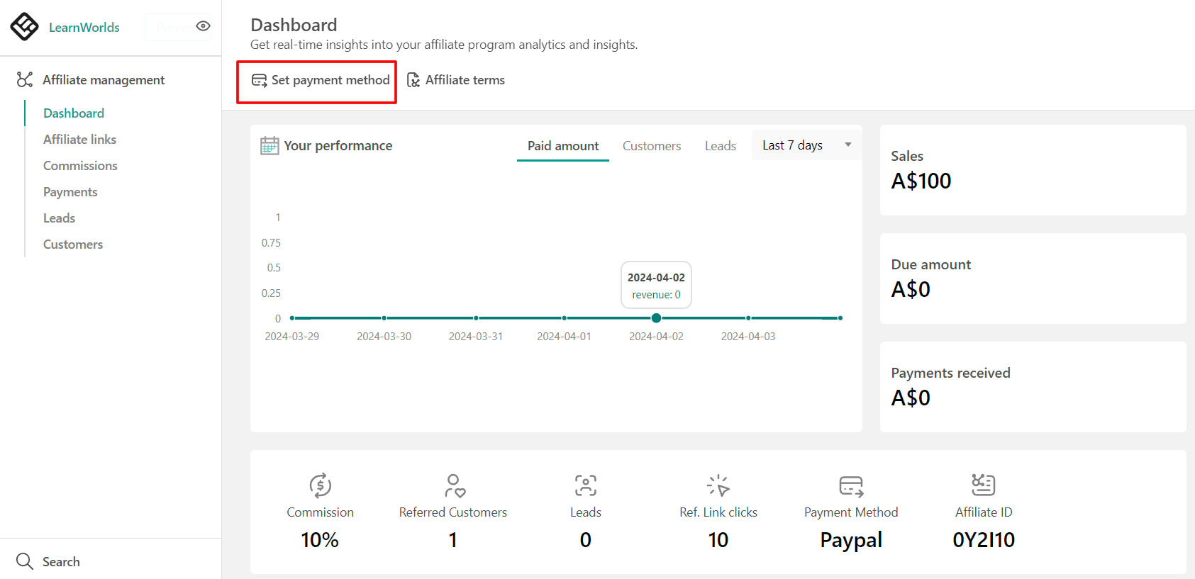The image size is (1195, 579).
Task: Click the Affiliate terms document icon
Action: point(413,80)
